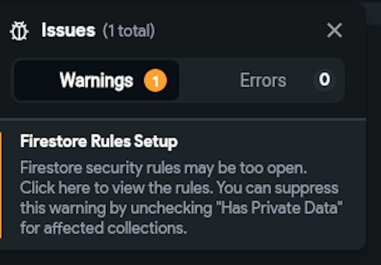Dismiss the Issues panel with the X
This screenshot has height=265, width=381.
point(334,31)
